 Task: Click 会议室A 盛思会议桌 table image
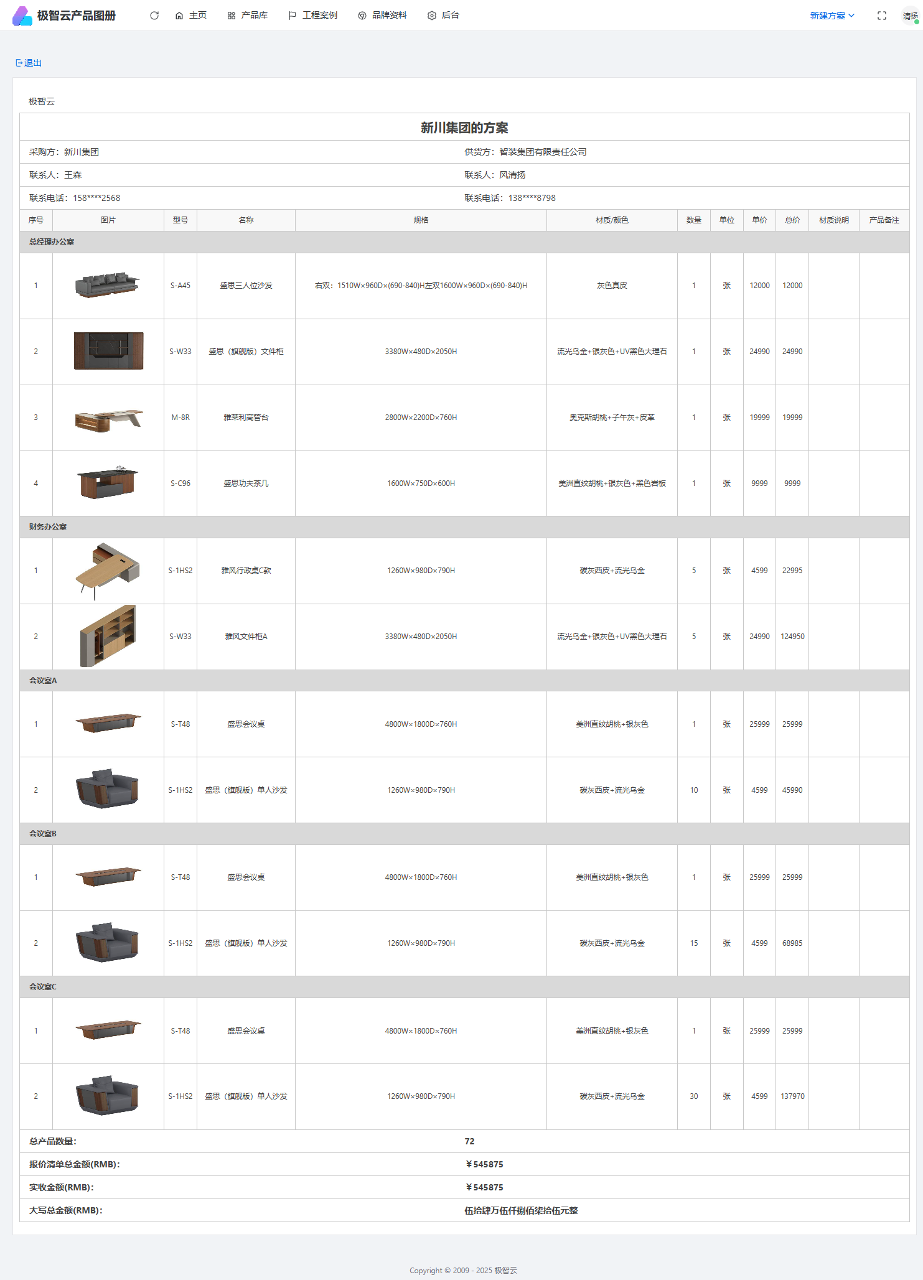pos(108,724)
